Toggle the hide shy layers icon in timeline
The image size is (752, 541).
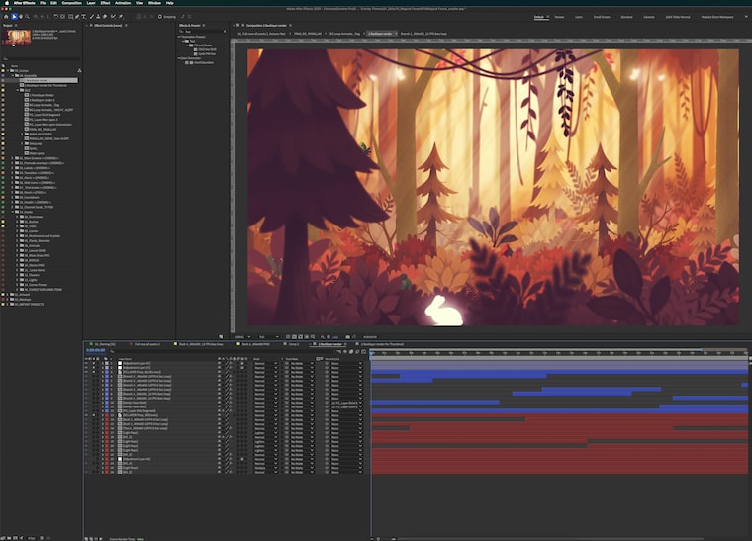[344, 351]
